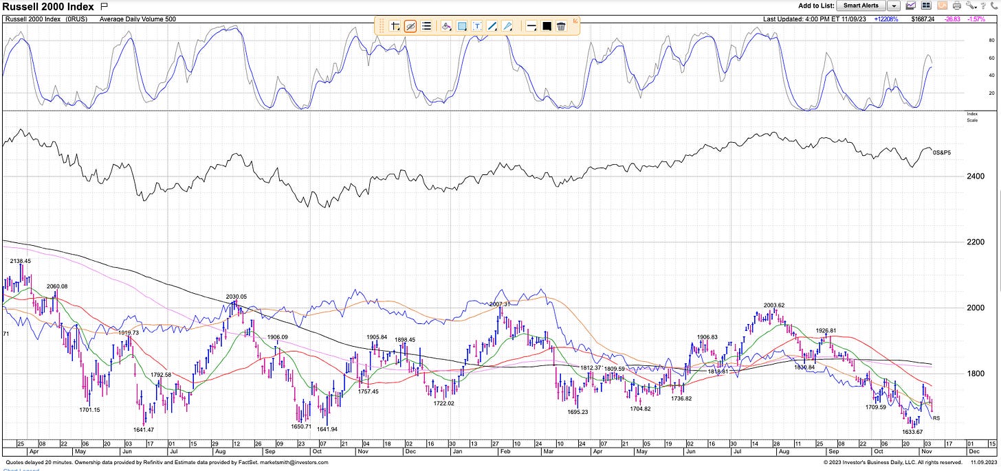Select the pen marker tool
This screenshot has width=1001, height=471.
507,26
